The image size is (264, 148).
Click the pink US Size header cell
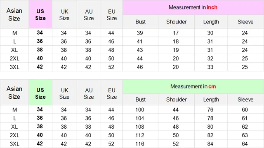(40, 14)
